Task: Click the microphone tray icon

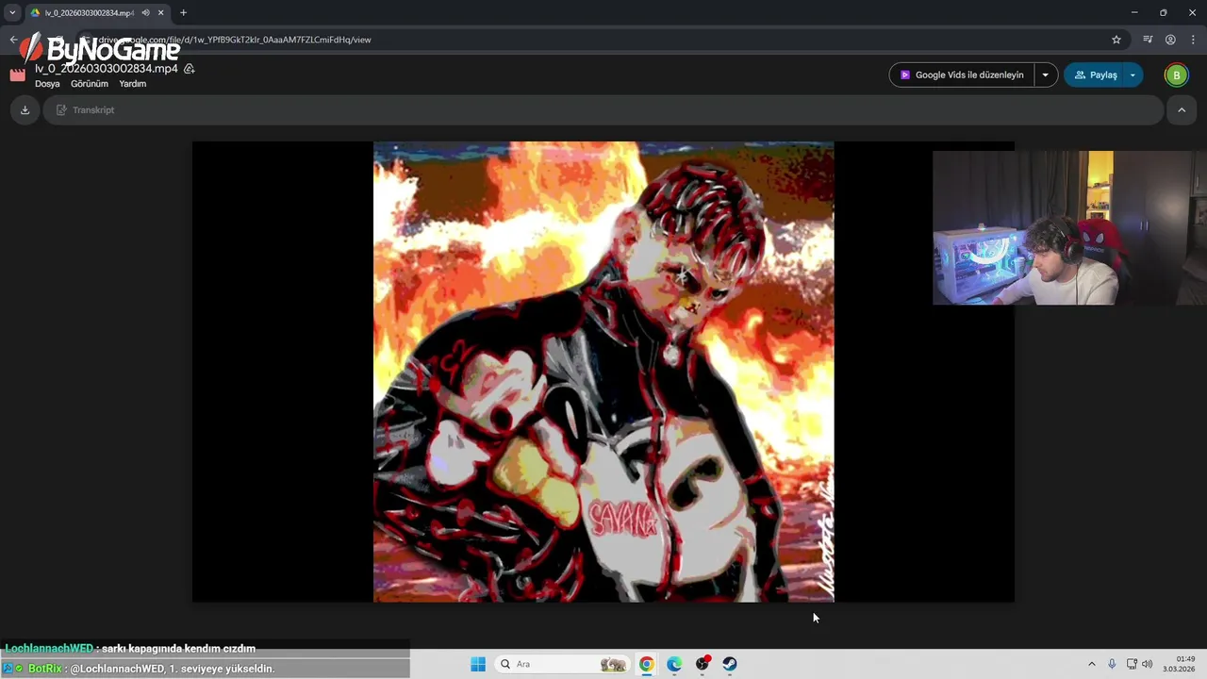Action: [1113, 664]
